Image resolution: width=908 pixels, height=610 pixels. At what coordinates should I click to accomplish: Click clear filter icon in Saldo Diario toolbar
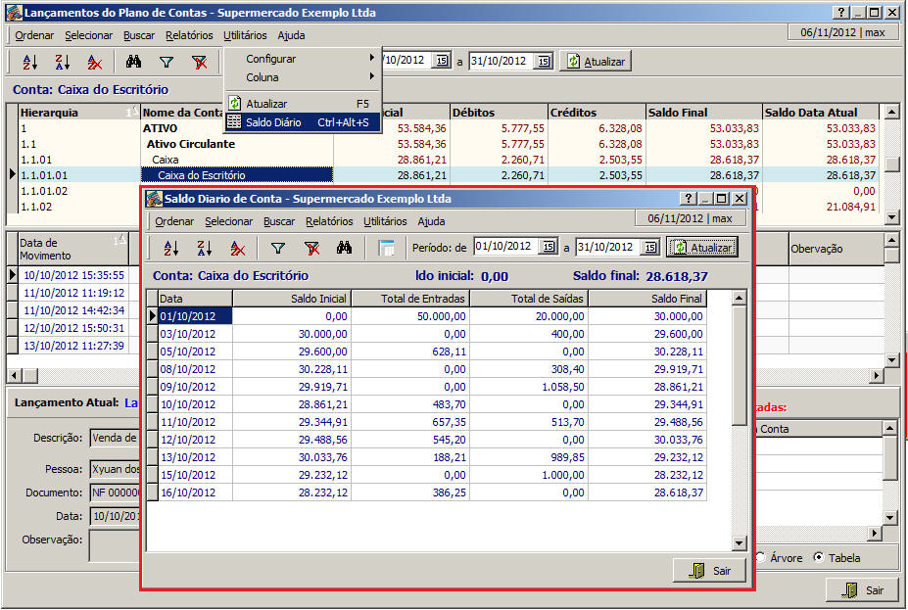coord(311,249)
